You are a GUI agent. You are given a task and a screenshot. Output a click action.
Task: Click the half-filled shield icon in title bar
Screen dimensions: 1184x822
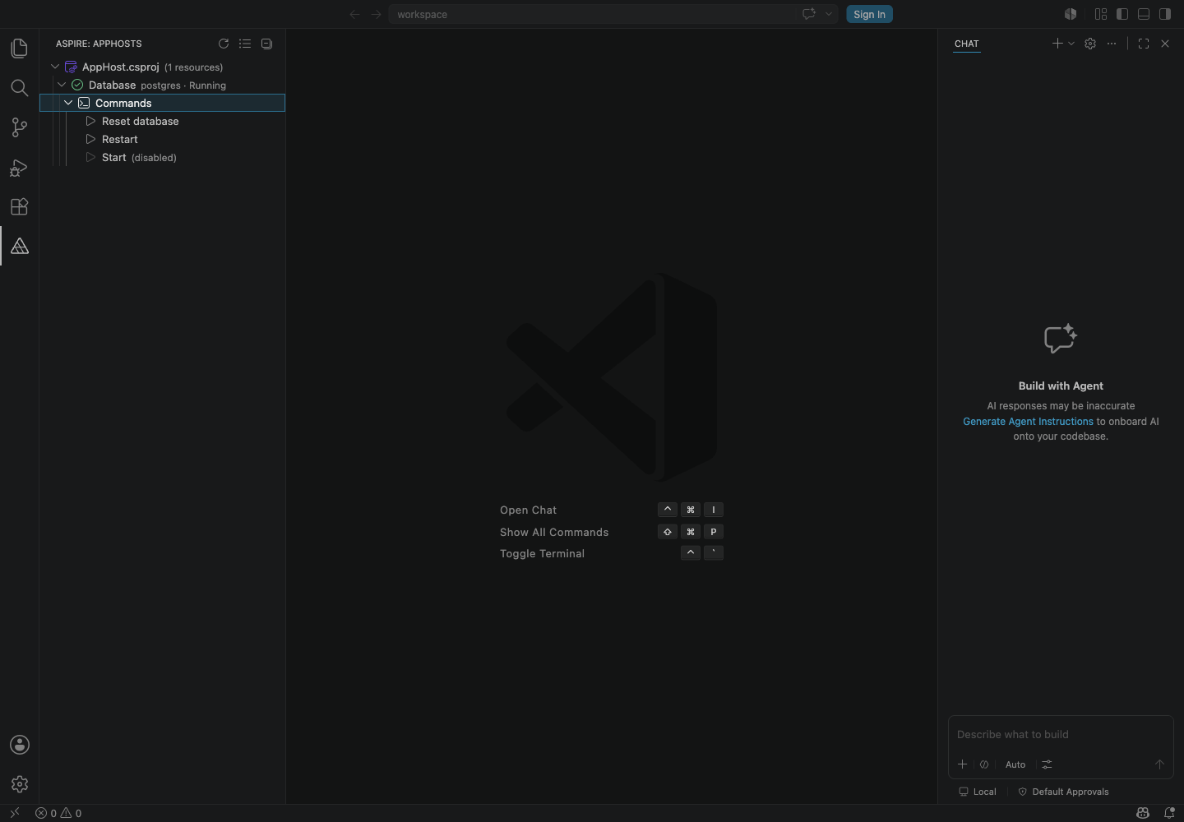click(x=1071, y=14)
